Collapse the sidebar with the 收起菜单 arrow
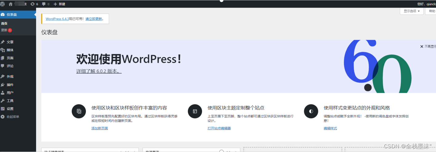This screenshot has width=436, height=152. click(3, 116)
